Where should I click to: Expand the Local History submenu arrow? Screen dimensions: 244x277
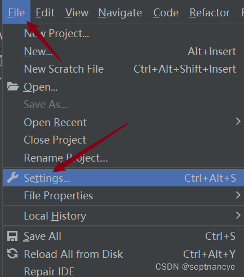tap(238, 215)
